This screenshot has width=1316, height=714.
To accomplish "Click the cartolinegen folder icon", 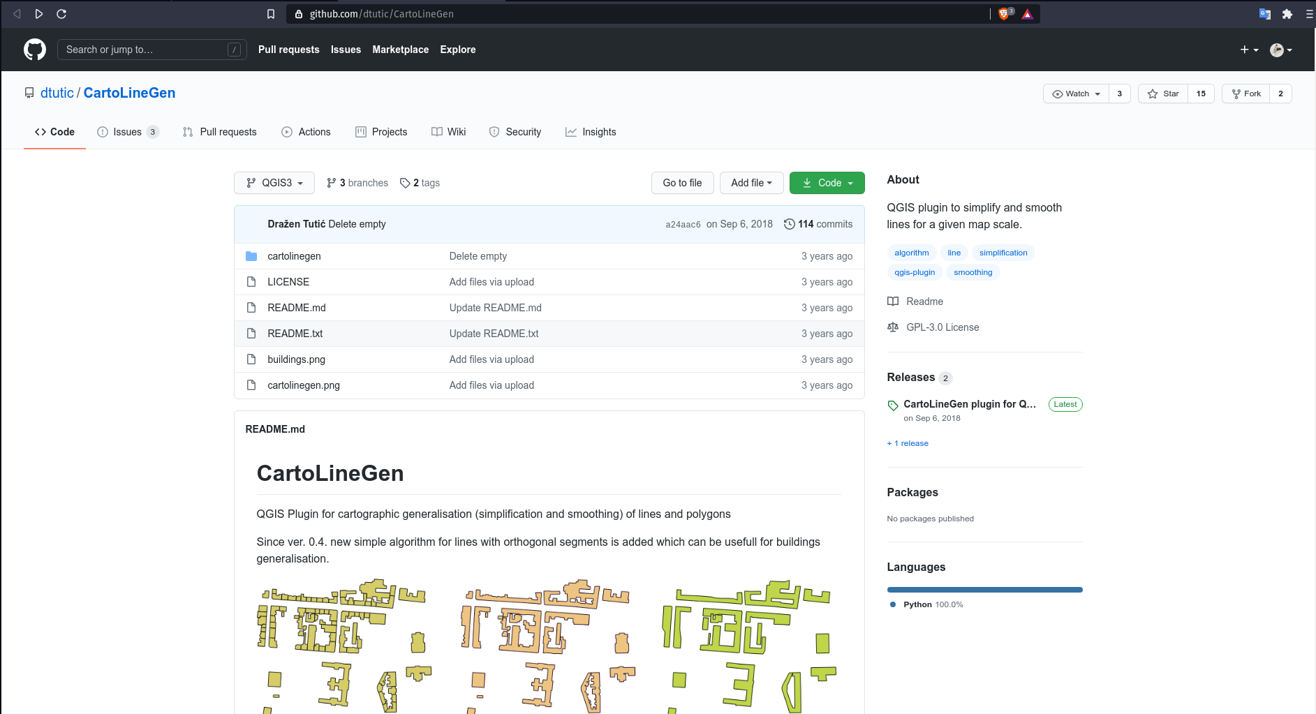I will coord(251,256).
